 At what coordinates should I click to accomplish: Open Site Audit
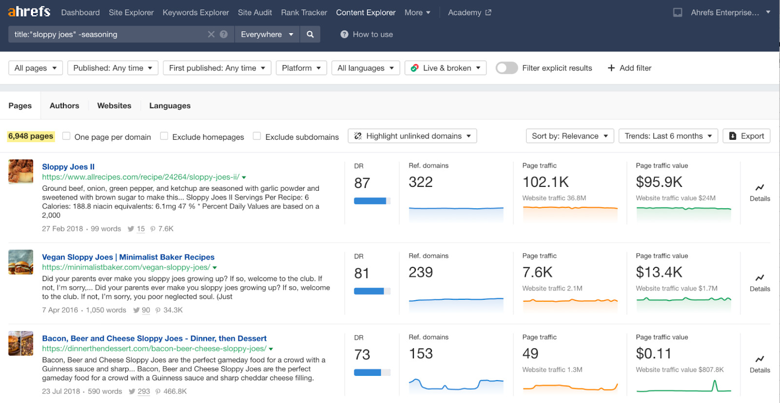pyautogui.click(x=255, y=13)
